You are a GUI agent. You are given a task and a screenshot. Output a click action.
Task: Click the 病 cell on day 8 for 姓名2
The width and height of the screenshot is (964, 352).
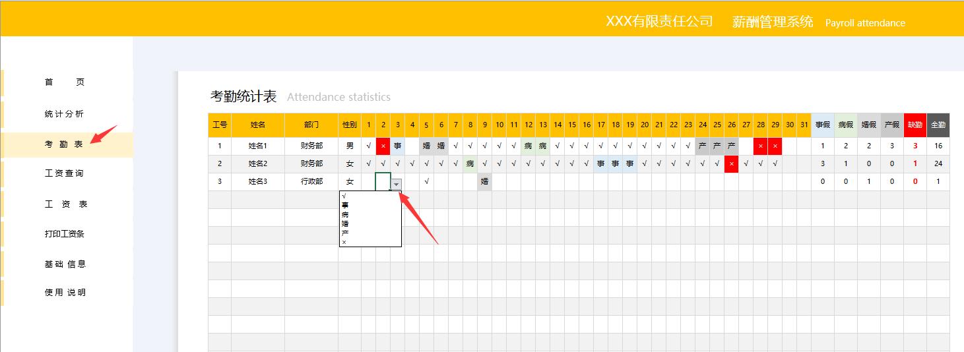[470, 163]
